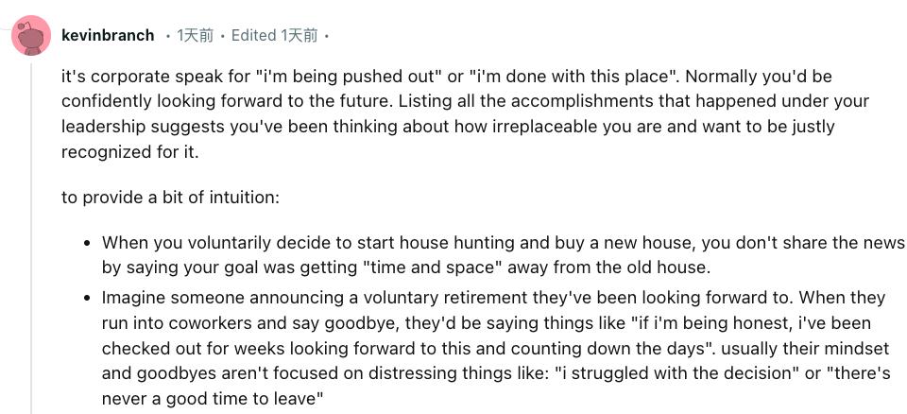Viewport: 907px width, 414px height.
Task: Click the bullet dot before "Imagine someone announcing"
Action: click(x=86, y=298)
